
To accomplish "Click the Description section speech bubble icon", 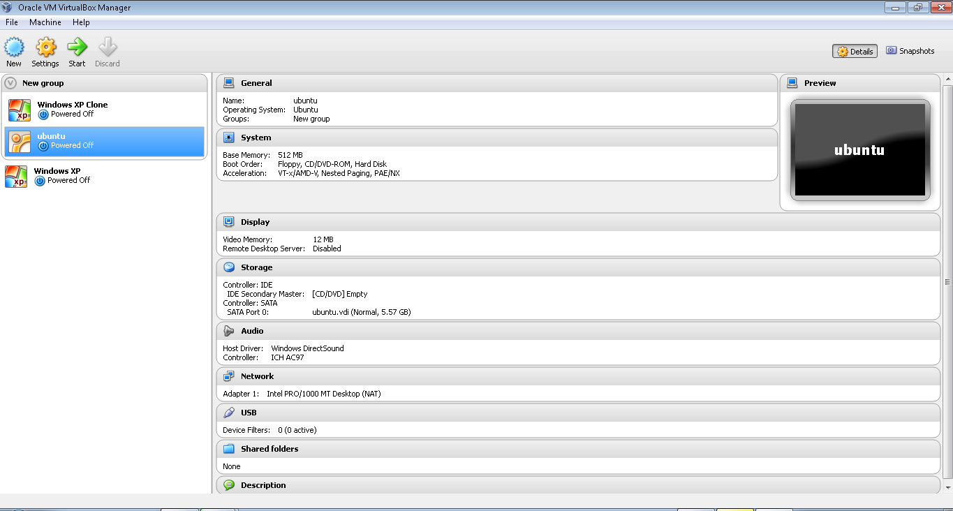I will click(228, 484).
